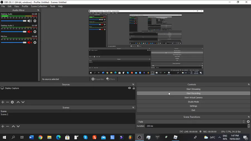Click the Exit button
251x141 pixels.
coord(193,110)
